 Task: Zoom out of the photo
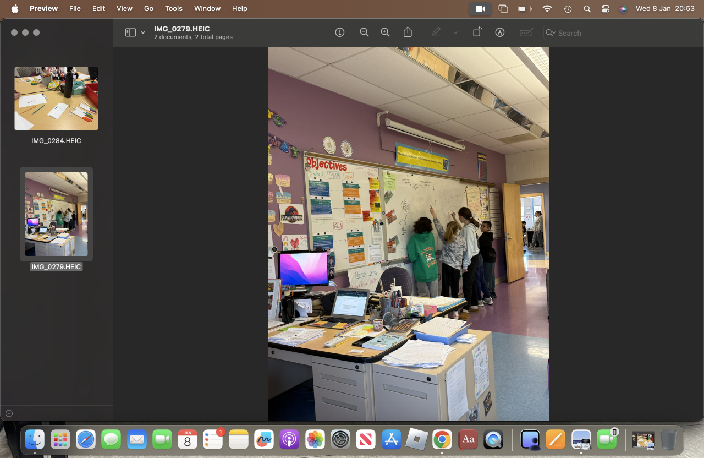pos(364,32)
